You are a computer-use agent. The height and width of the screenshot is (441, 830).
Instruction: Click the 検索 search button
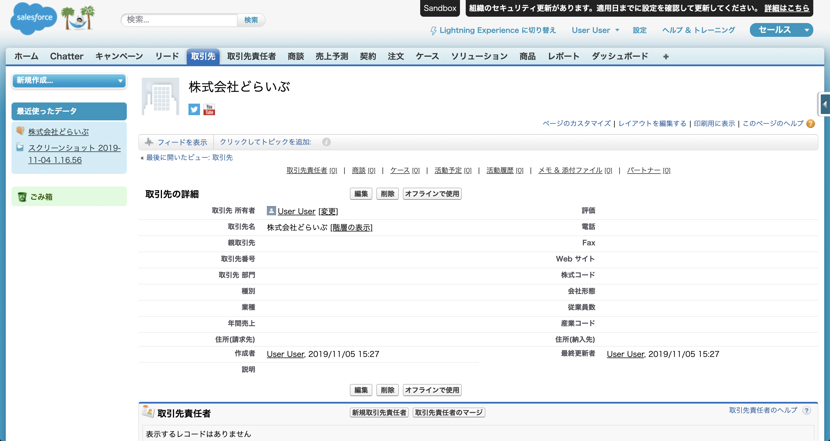tap(251, 20)
